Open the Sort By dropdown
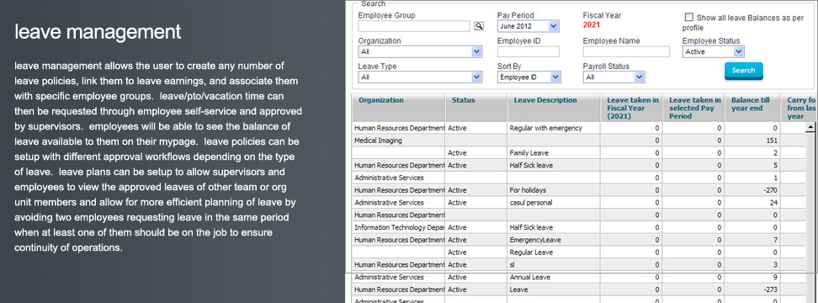Image resolution: width=818 pixels, height=303 pixels. coord(529,77)
